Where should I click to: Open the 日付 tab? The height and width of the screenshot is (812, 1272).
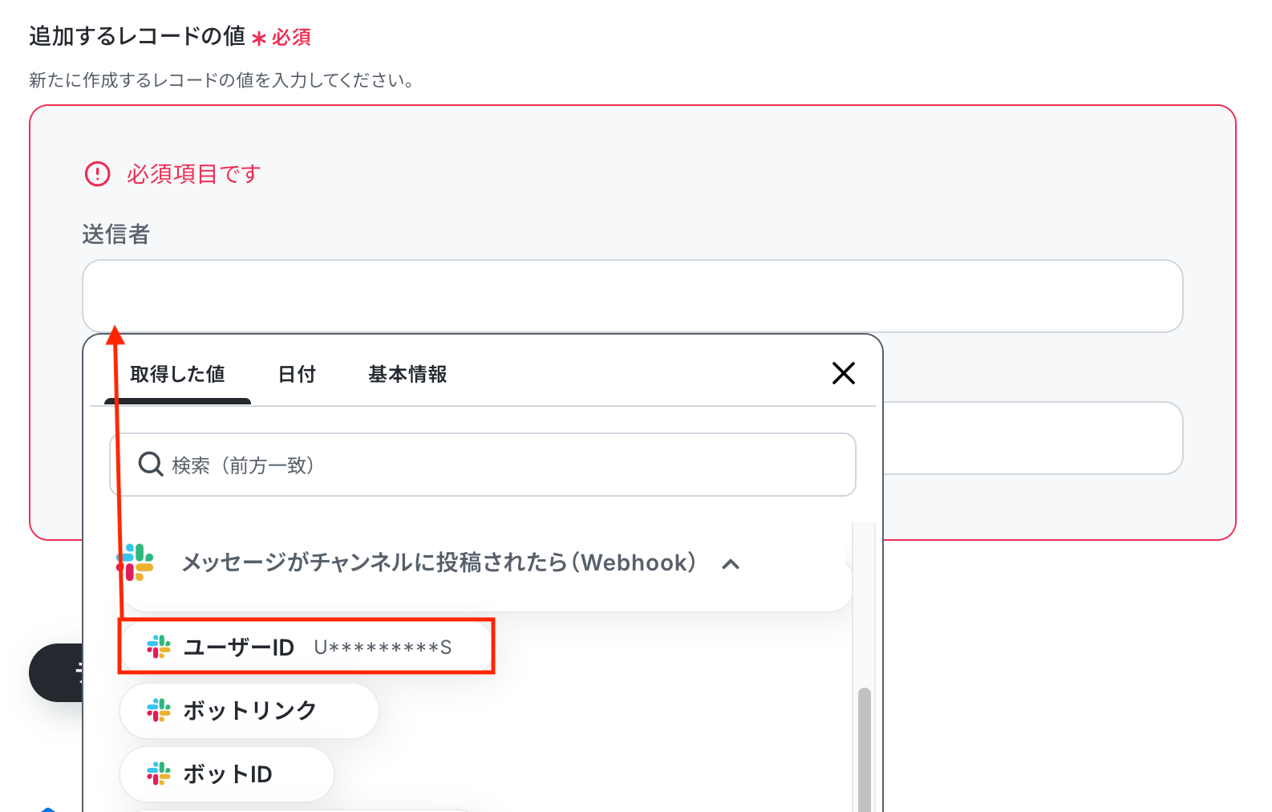click(x=297, y=374)
